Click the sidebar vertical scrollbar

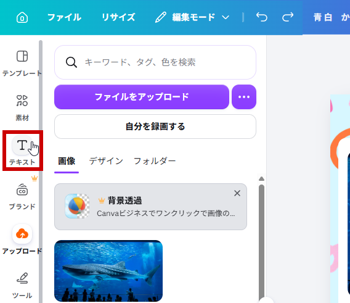pos(41,172)
